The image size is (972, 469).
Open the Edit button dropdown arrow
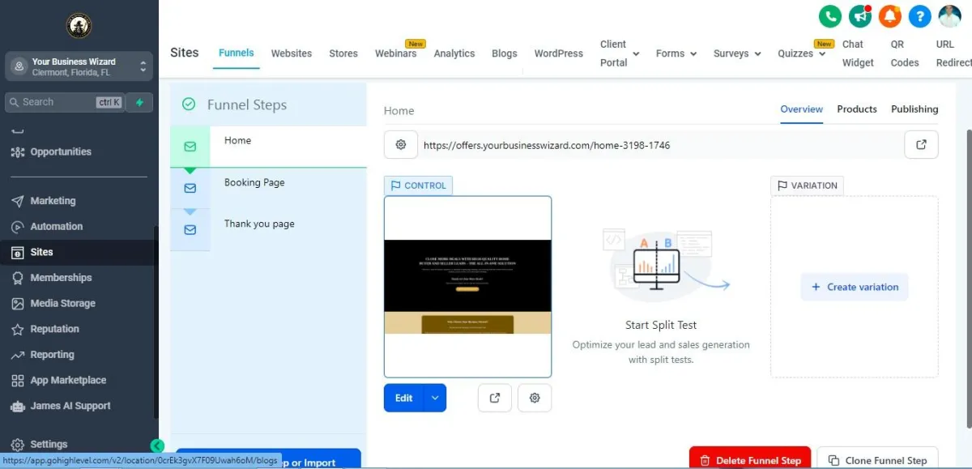tap(435, 398)
